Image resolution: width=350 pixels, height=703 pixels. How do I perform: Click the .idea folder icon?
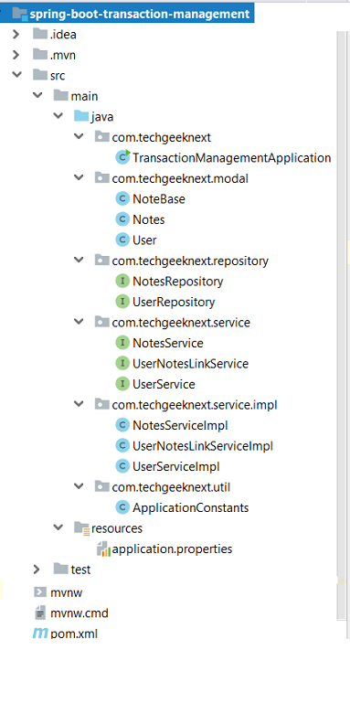click(40, 34)
